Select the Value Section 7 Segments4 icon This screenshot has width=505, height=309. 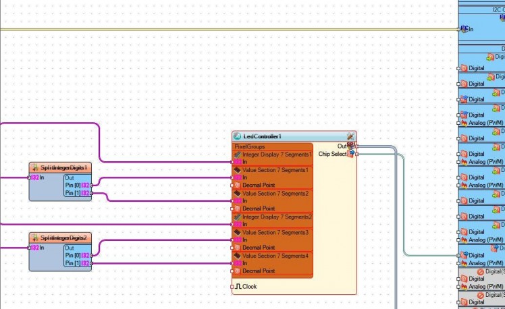(x=238, y=256)
